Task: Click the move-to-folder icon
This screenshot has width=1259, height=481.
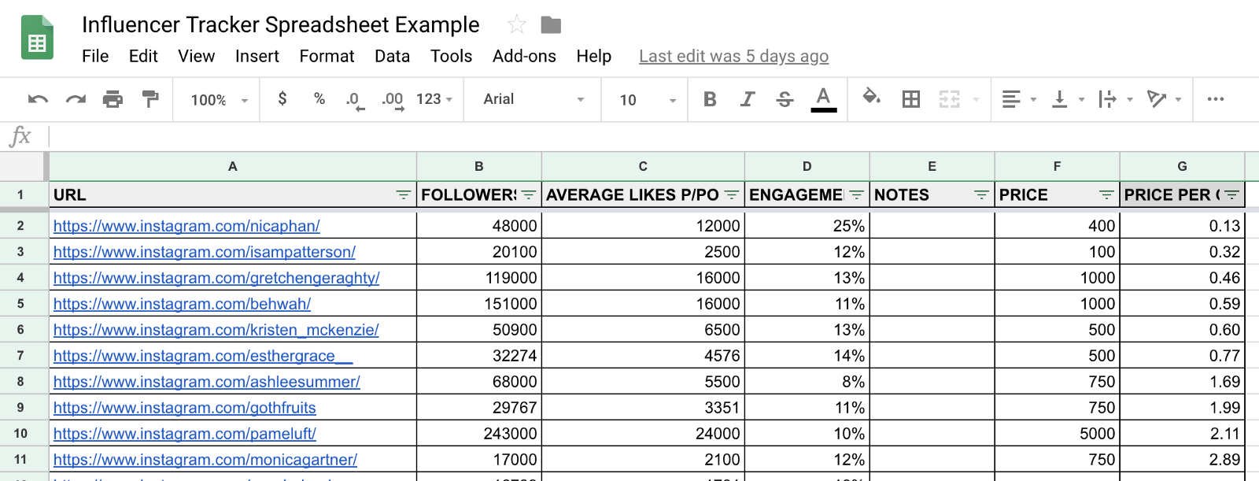Action: pyautogui.click(x=551, y=25)
